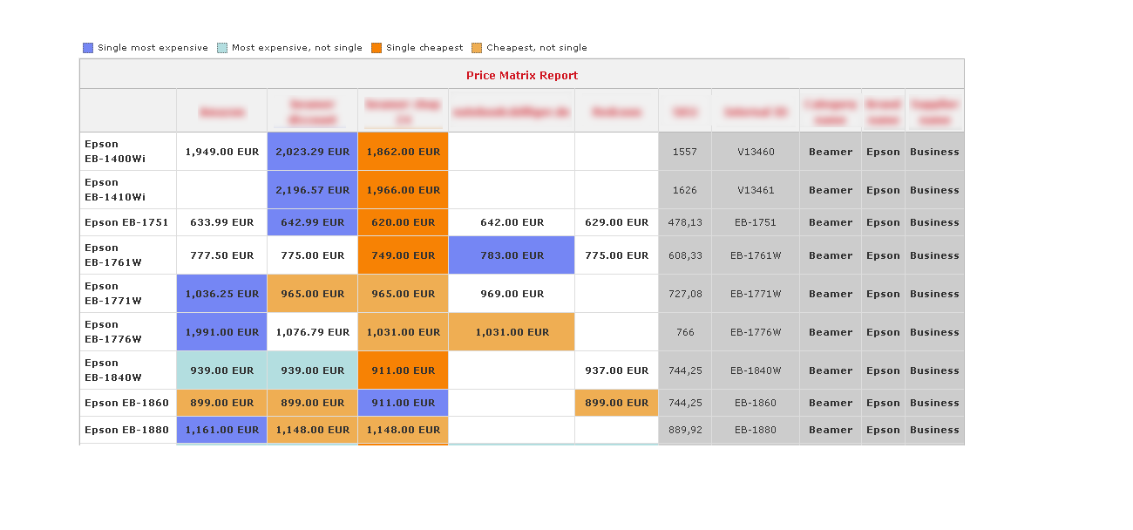1133x530 pixels.
Task: Select the Epson EB-1840W product name
Action: 113,370
